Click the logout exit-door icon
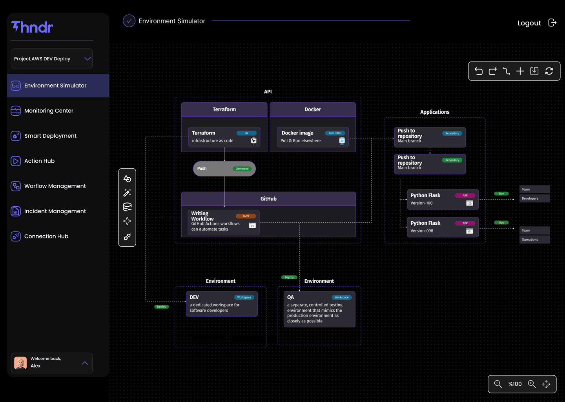565x402 pixels. 552,23
